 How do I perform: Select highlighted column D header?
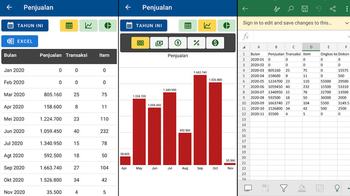point(311,47)
